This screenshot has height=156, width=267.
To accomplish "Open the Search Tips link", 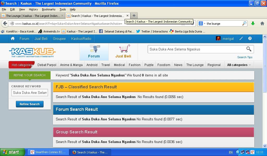I will (x=245, y=57).
